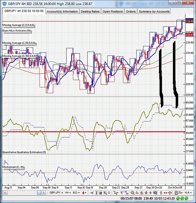Toggle the chart grid icon
Viewport: 196px width, 203px height.
coord(101,193)
